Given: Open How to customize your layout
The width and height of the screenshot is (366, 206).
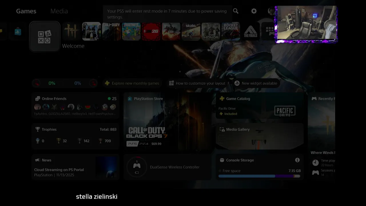Looking at the screenshot, I should coord(197,83).
